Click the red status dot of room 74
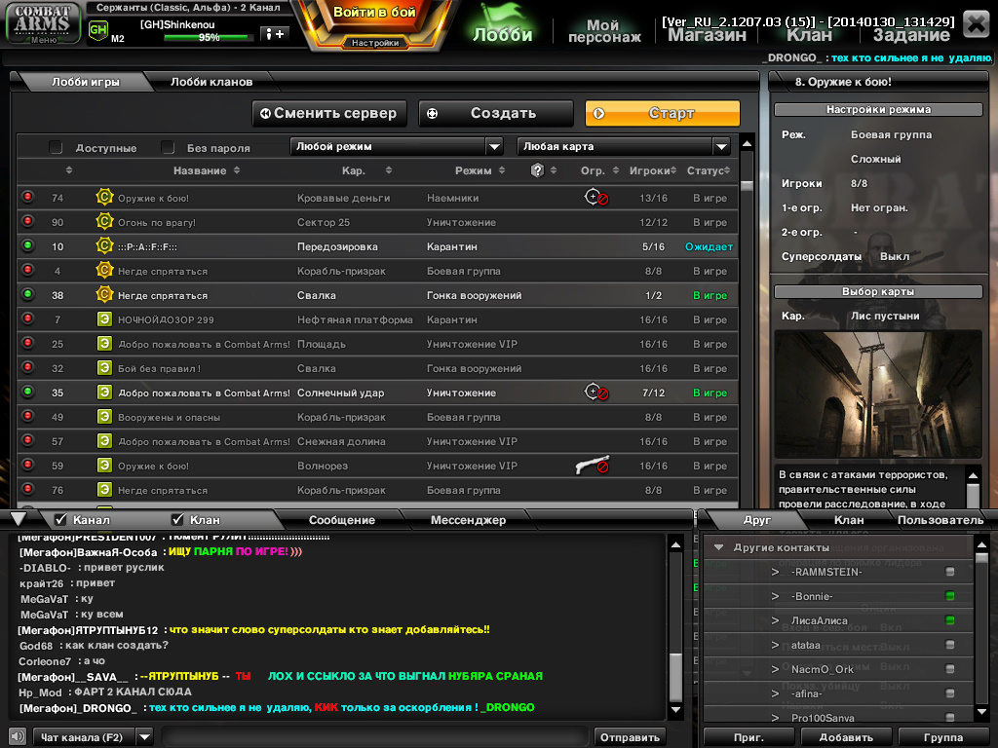The width and height of the screenshot is (998, 748). click(x=27, y=197)
